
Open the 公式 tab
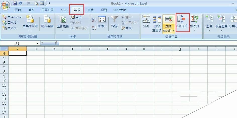click(64, 10)
